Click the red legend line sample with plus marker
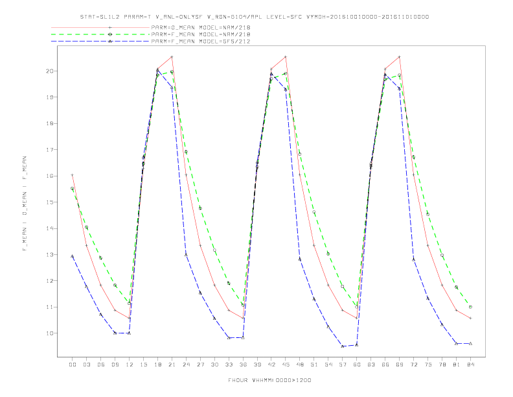Screen dimensions: 513x397 coord(100,27)
